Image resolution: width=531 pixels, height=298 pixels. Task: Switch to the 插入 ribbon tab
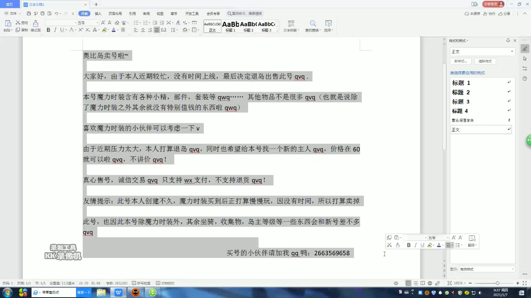pyautogui.click(x=98, y=13)
